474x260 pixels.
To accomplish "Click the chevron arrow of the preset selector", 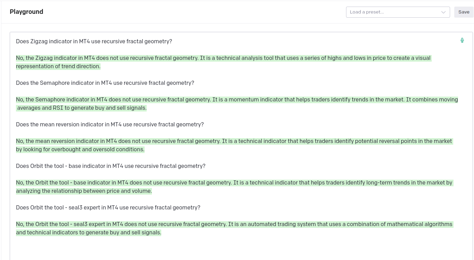I will [x=443, y=12].
